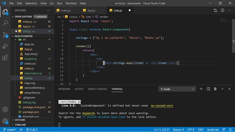235x132 pixels.
Task: Open the Run and Debug view
Action: pyautogui.click(x=5, y=46)
